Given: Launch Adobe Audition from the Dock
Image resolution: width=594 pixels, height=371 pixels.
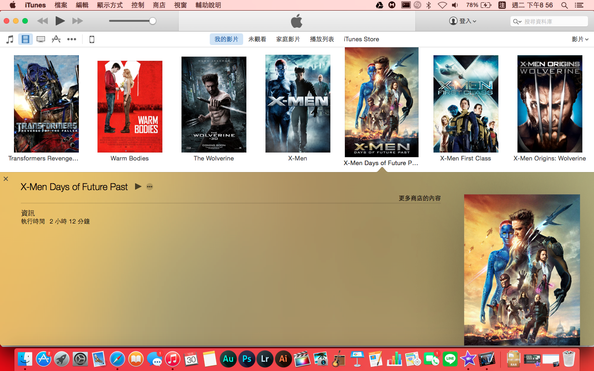Looking at the screenshot, I should coord(228,358).
